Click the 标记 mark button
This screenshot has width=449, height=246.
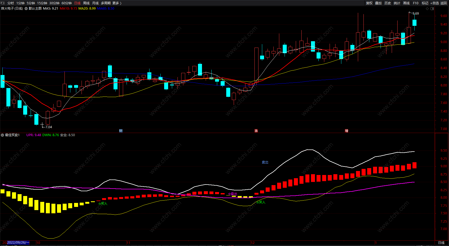click(x=425, y=3)
